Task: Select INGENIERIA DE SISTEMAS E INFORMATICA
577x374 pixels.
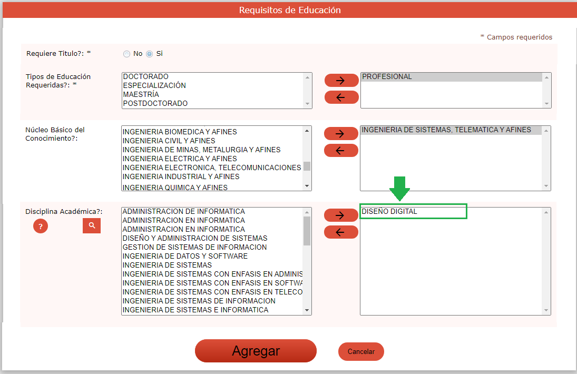Action: click(212, 310)
